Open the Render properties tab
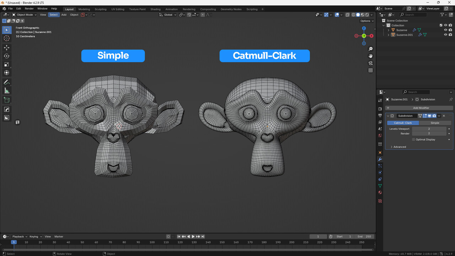Screen dimensions: 455x256 380,109
